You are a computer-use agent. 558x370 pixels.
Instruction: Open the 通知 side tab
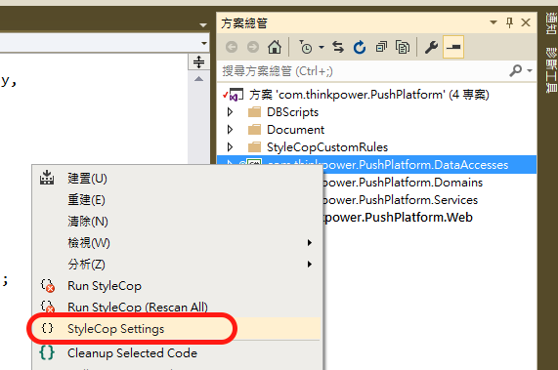551,23
